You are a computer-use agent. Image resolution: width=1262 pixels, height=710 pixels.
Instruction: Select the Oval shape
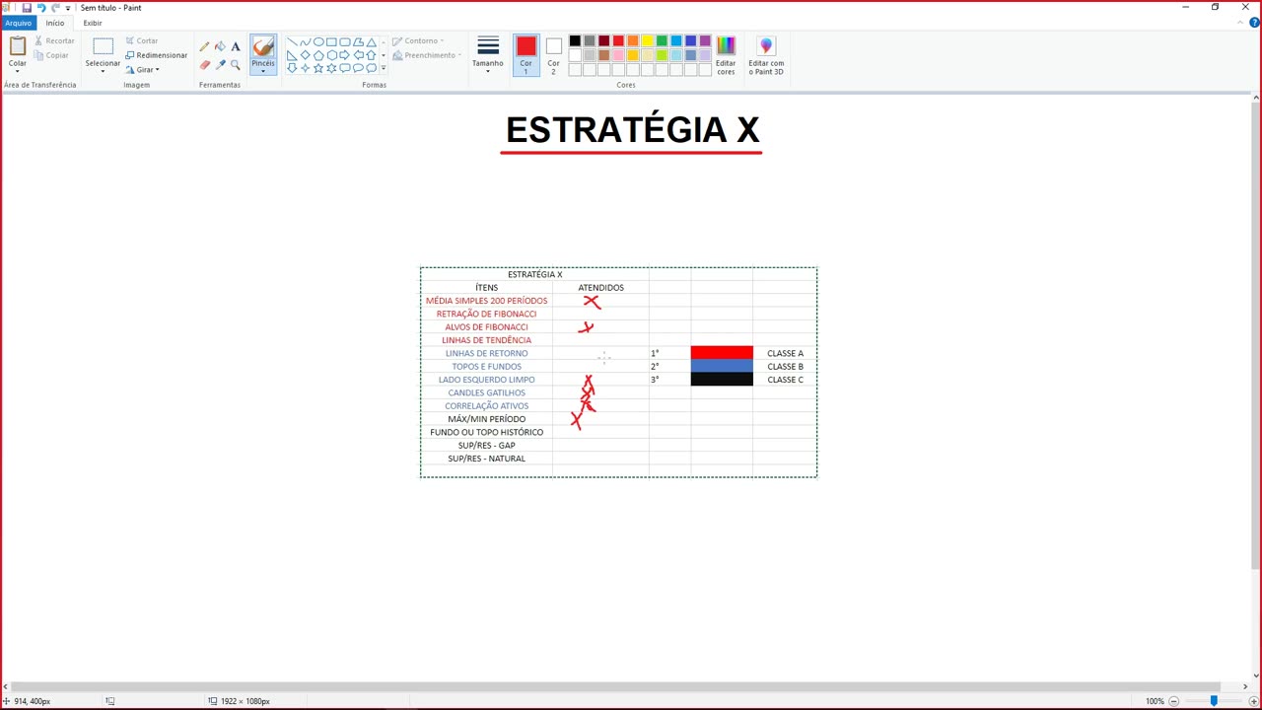coord(318,42)
